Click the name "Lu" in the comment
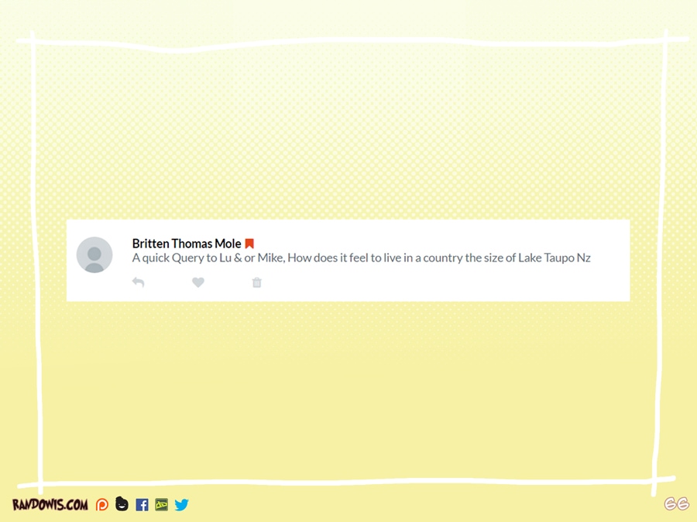The image size is (697, 522). pos(225,258)
